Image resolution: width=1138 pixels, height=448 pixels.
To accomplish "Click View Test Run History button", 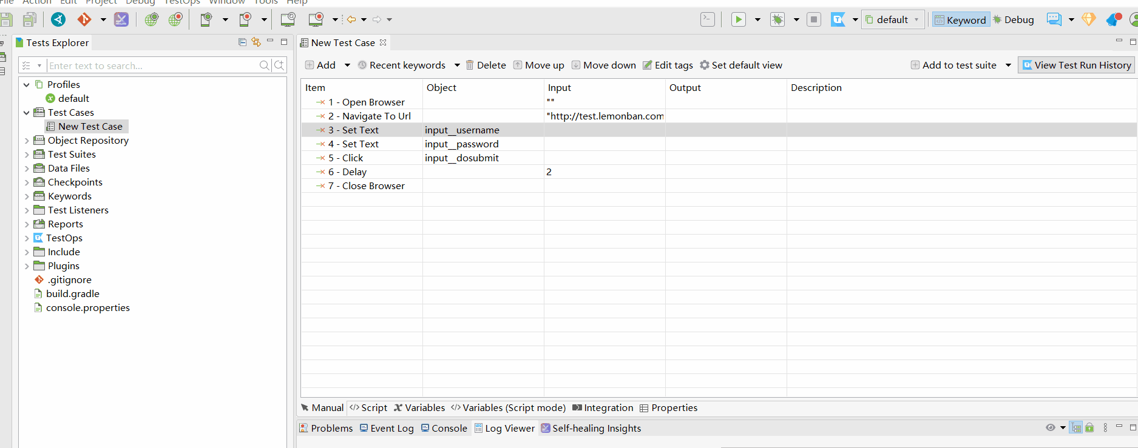I will (1076, 65).
